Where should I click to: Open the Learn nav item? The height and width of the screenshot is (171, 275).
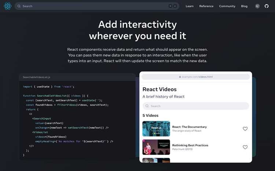point(190,6)
